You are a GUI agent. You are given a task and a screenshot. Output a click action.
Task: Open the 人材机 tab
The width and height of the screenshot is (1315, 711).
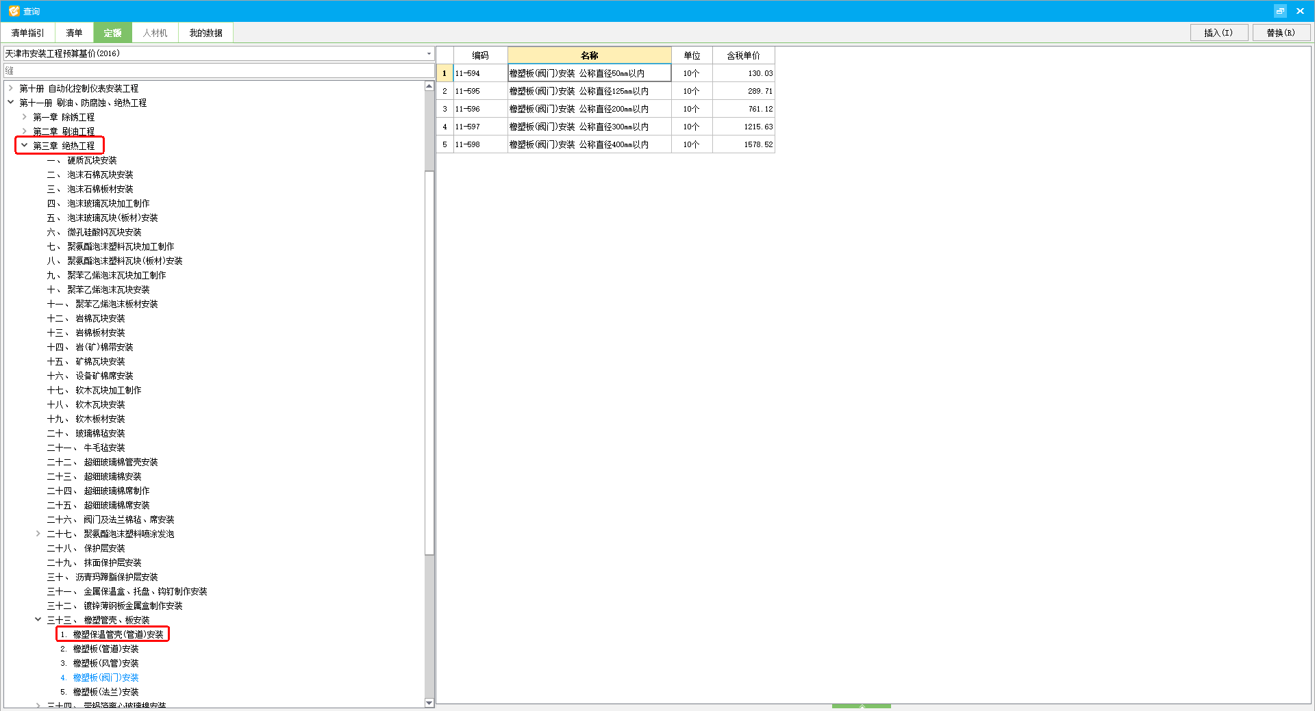[x=155, y=33]
